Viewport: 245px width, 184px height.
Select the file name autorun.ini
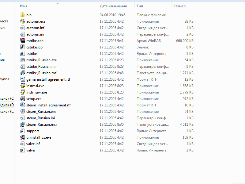click(35, 34)
